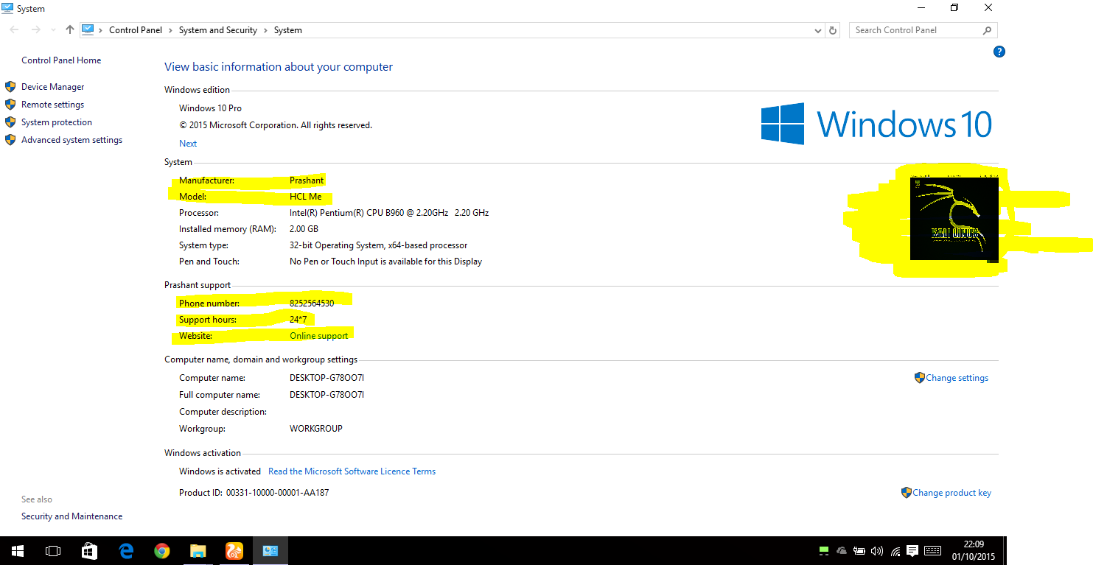Expand the address bar previous locations dropdown

tap(817, 30)
